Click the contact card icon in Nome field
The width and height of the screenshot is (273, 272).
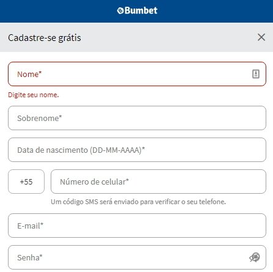pos(256,74)
